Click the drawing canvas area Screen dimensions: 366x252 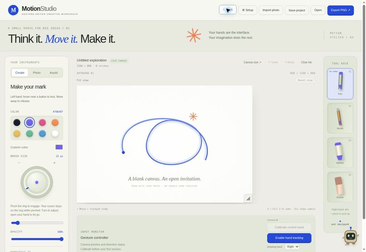click(x=164, y=144)
